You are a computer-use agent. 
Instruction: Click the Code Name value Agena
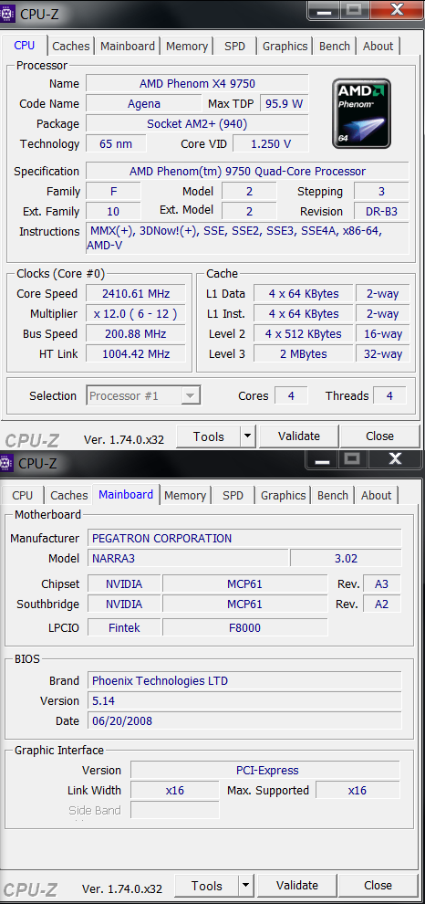click(x=143, y=104)
